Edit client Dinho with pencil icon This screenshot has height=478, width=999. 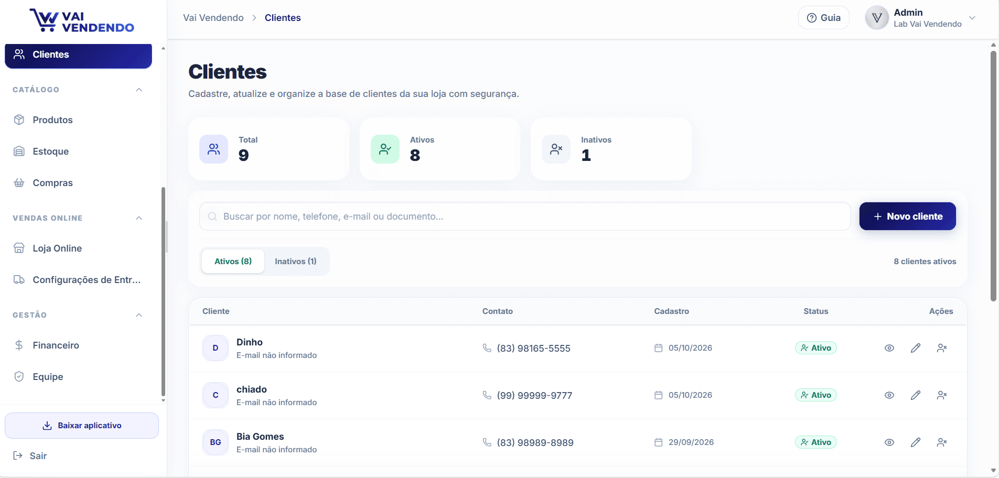(x=916, y=348)
